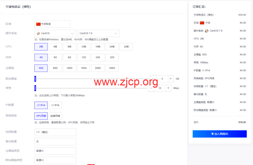Pick the 32核 CPU option
Viewport: 253px width, 165px height.
(x=126, y=47)
